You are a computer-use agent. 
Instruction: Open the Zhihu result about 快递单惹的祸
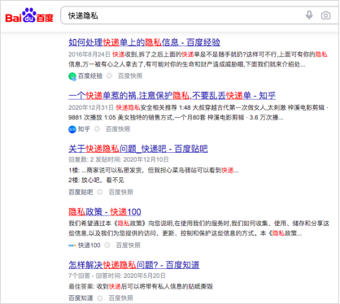172,95
